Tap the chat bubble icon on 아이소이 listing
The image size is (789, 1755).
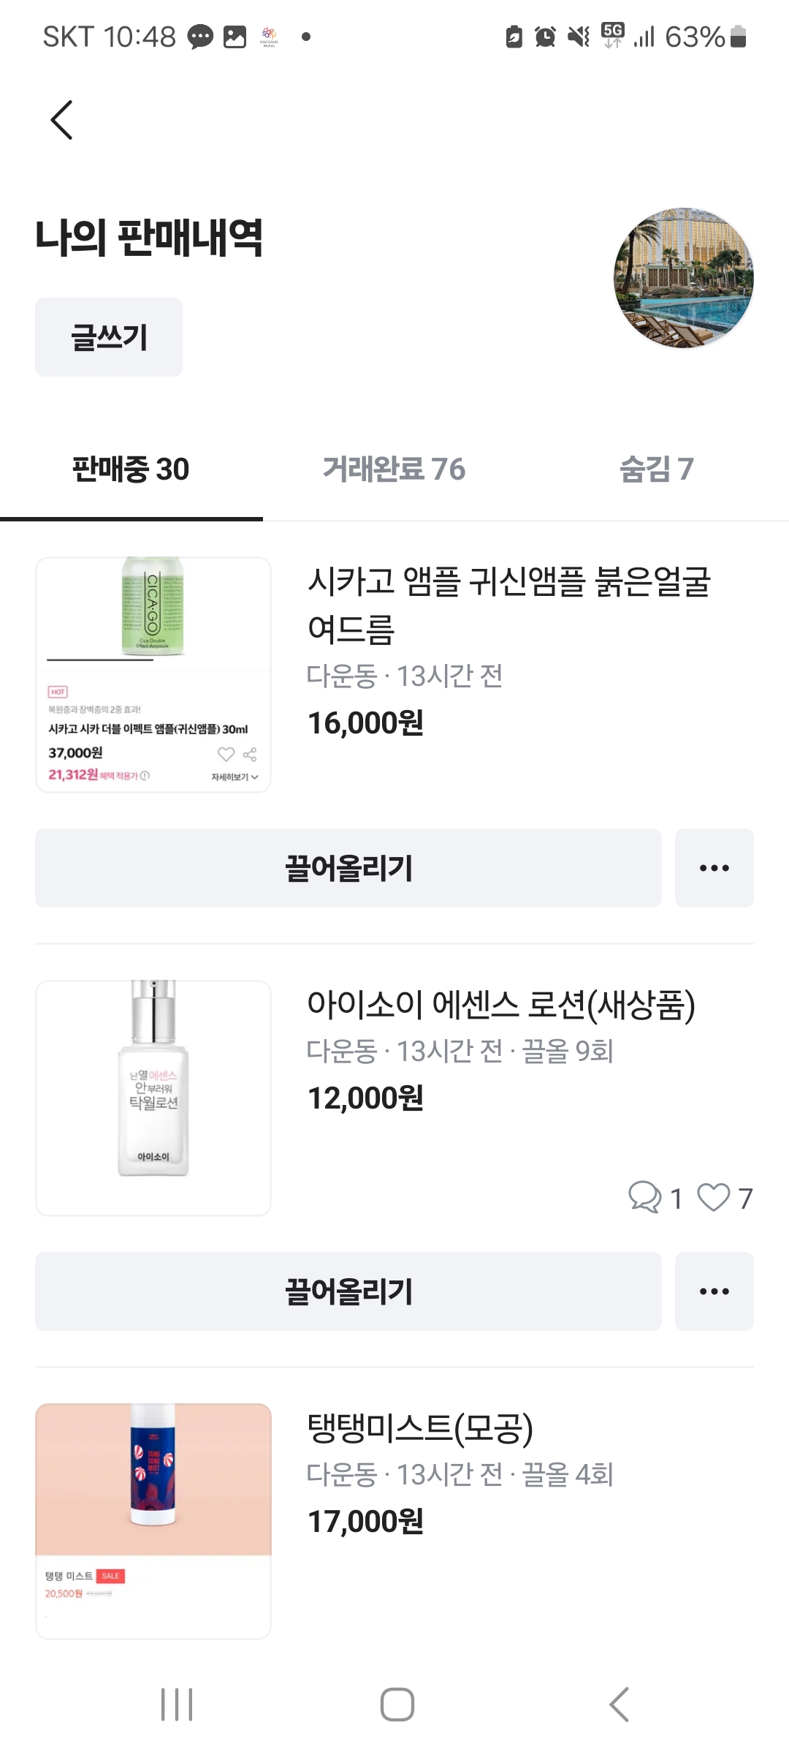tap(644, 1198)
